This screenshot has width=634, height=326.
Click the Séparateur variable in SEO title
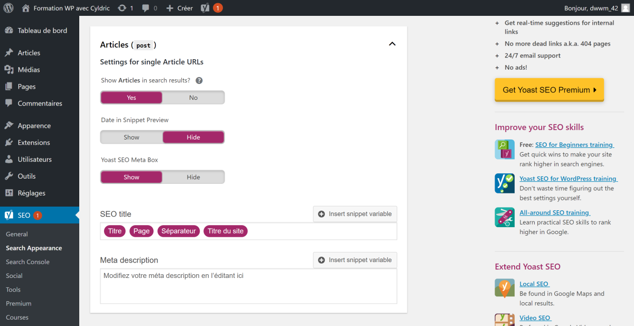click(179, 231)
